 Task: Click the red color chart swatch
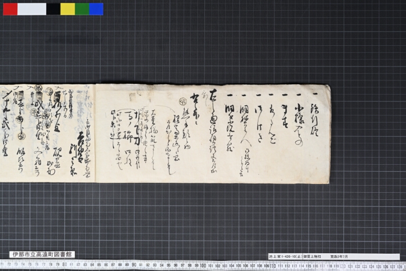(10, 9)
